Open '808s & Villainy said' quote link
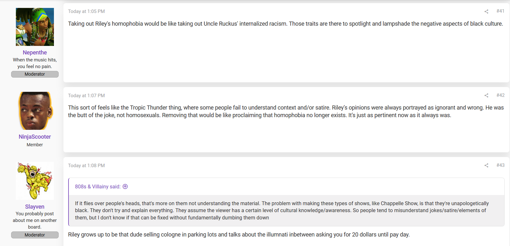510x246 pixels. pos(98,186)
